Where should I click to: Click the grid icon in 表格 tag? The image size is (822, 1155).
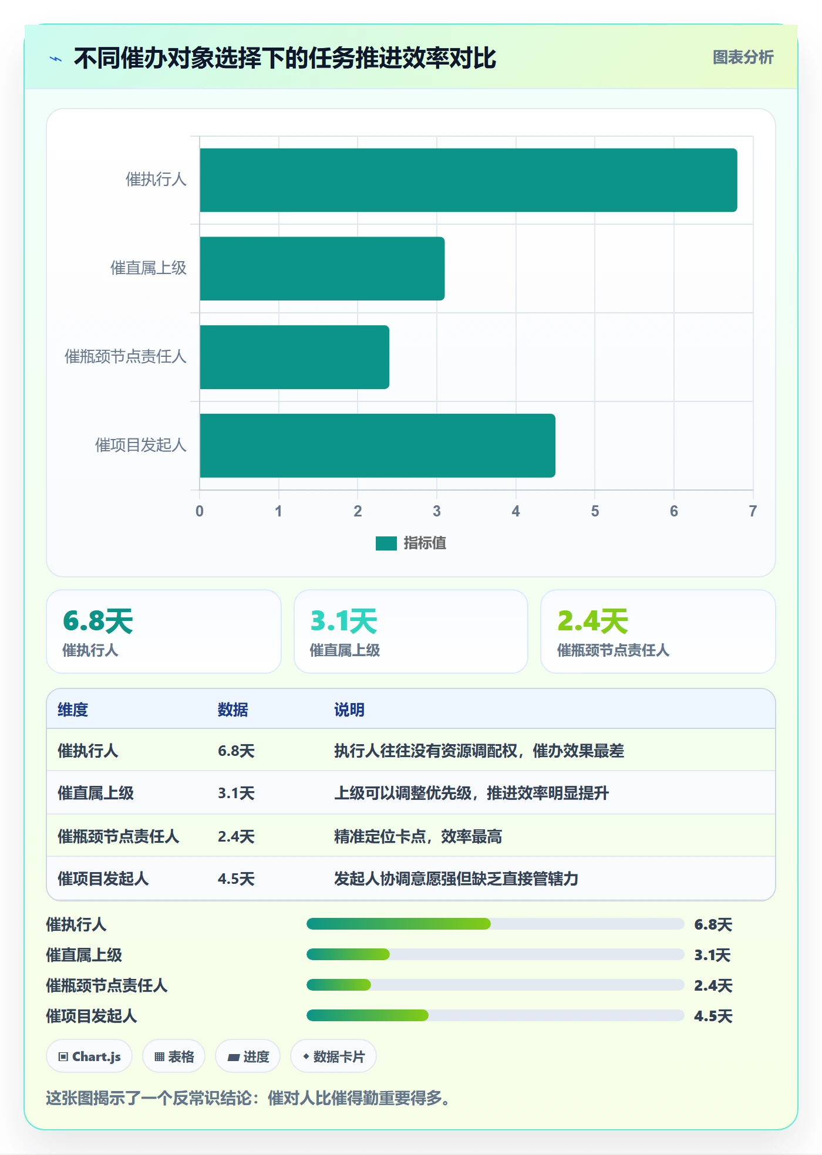pos(159,1057)
